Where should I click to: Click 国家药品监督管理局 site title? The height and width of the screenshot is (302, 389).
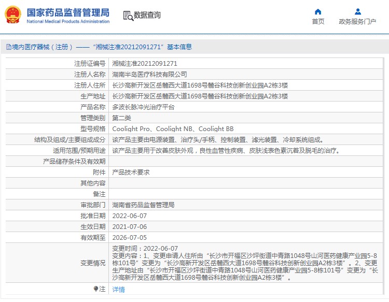click(x=68, y=12)
